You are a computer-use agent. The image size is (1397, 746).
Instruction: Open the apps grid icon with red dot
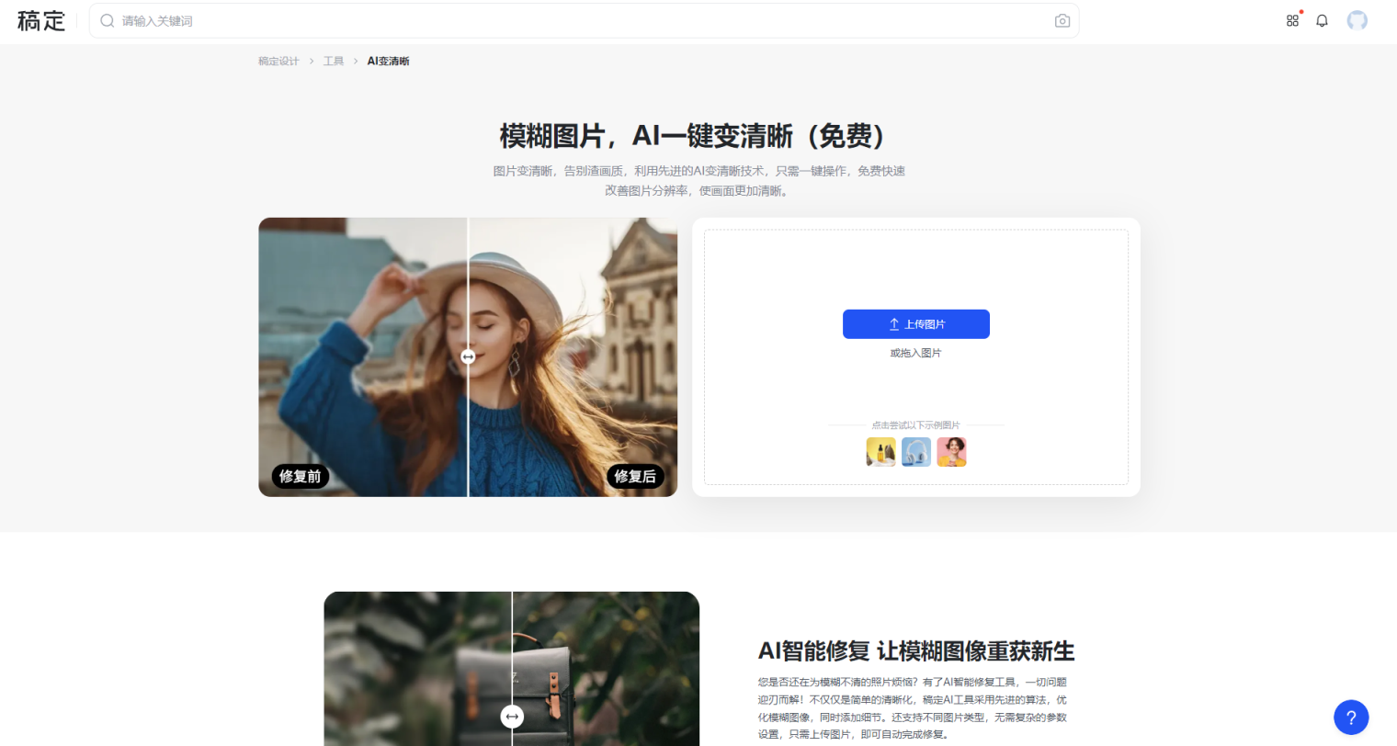1292,20
